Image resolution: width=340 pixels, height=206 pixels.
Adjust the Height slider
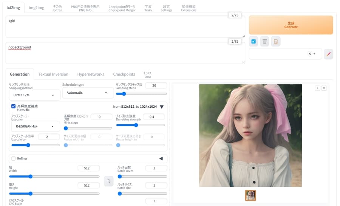coord(54,194)
